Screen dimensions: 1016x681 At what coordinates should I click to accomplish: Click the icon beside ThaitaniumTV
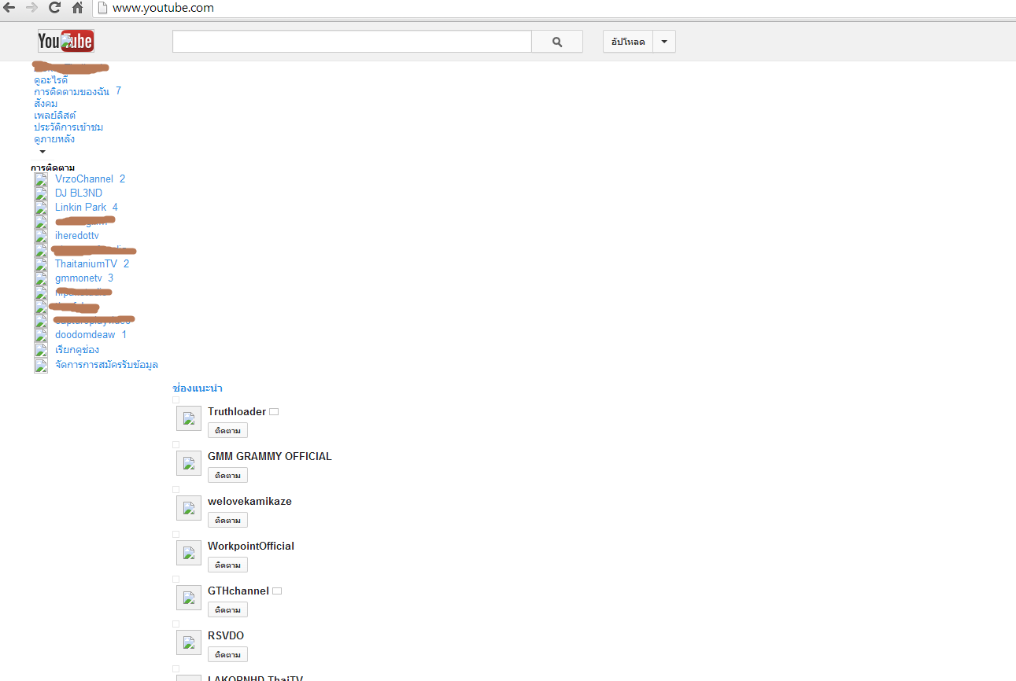click(41, 264)
